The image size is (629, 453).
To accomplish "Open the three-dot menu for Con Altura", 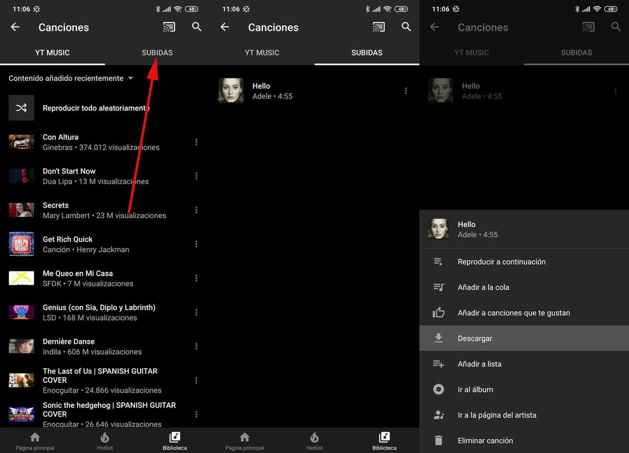I will point(196,142).
